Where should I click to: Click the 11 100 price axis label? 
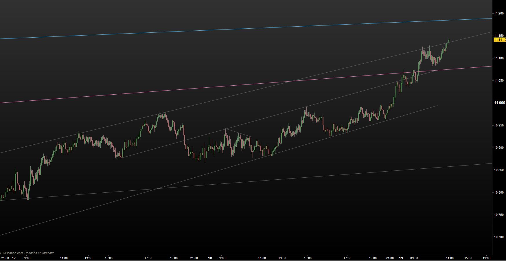click(x=499, y=58)
